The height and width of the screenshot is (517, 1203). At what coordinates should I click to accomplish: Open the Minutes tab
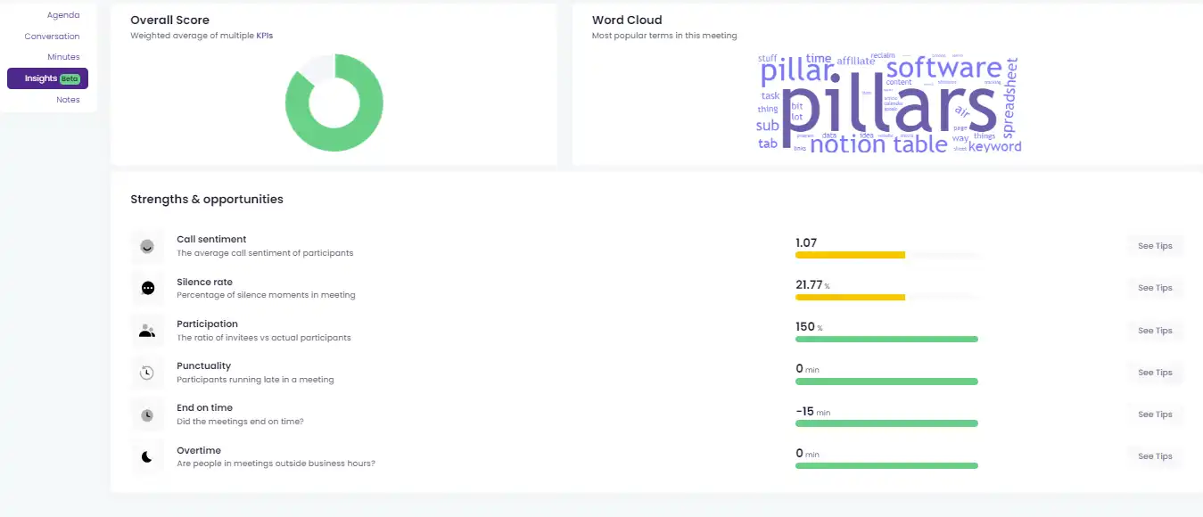(63, 57)
